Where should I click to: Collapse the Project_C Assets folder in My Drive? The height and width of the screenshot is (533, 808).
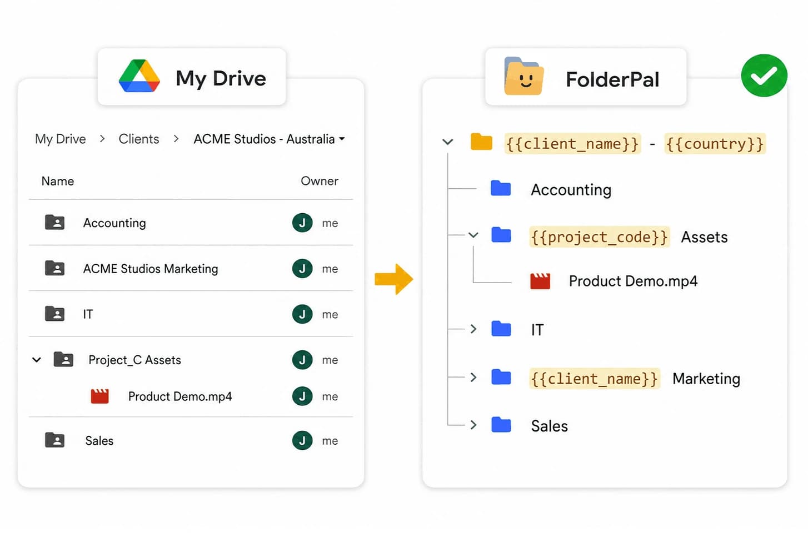tap(37, 360)
